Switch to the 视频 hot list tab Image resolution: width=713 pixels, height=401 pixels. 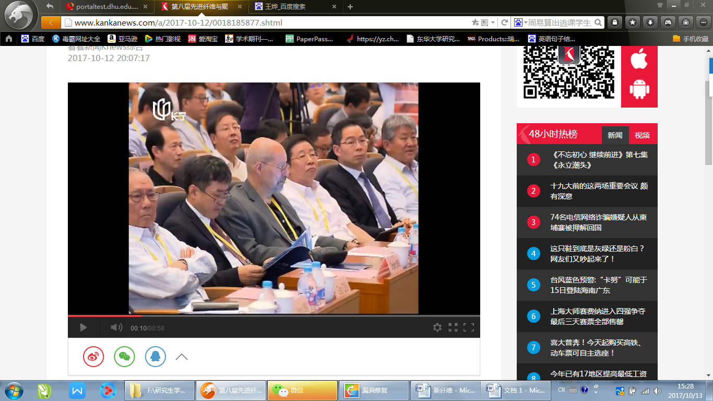[642, 135]
